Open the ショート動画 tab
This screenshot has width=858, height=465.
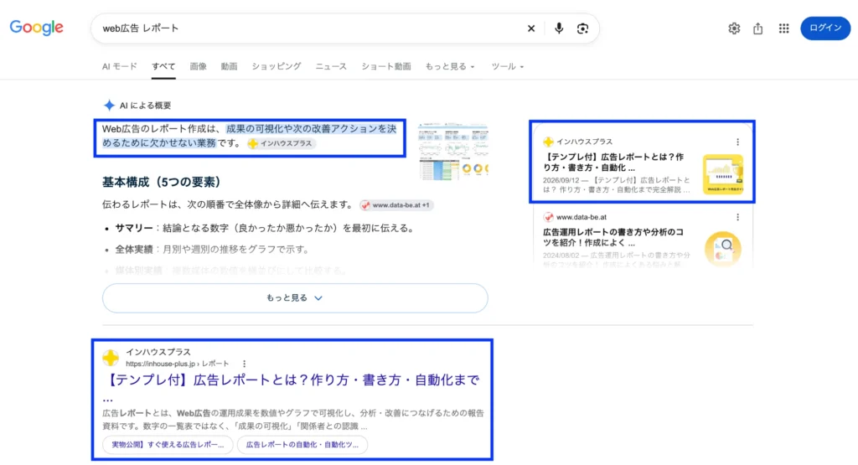click(385, 66)
